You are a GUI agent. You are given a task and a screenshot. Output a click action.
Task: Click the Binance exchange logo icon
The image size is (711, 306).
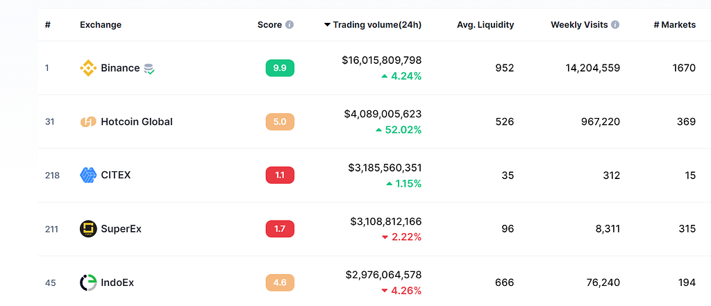tap(88, 68)
